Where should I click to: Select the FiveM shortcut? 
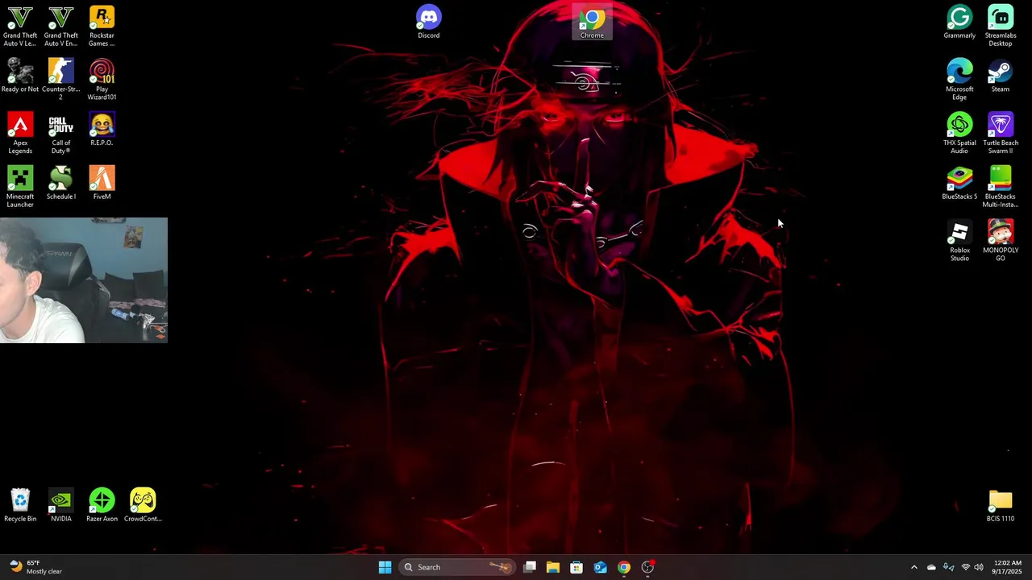102,183
